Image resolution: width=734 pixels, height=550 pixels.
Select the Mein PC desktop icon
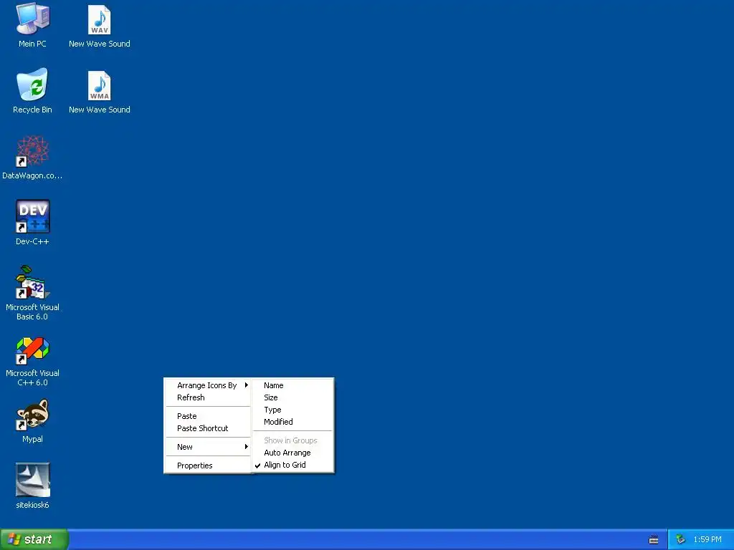click(x=32, y=25)
